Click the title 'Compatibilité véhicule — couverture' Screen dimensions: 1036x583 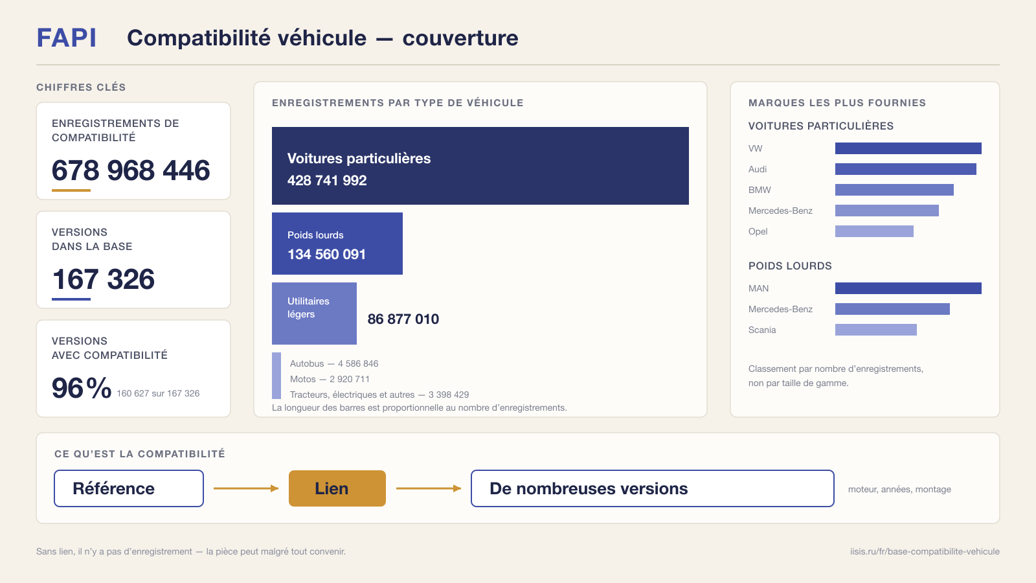(322, 38)
